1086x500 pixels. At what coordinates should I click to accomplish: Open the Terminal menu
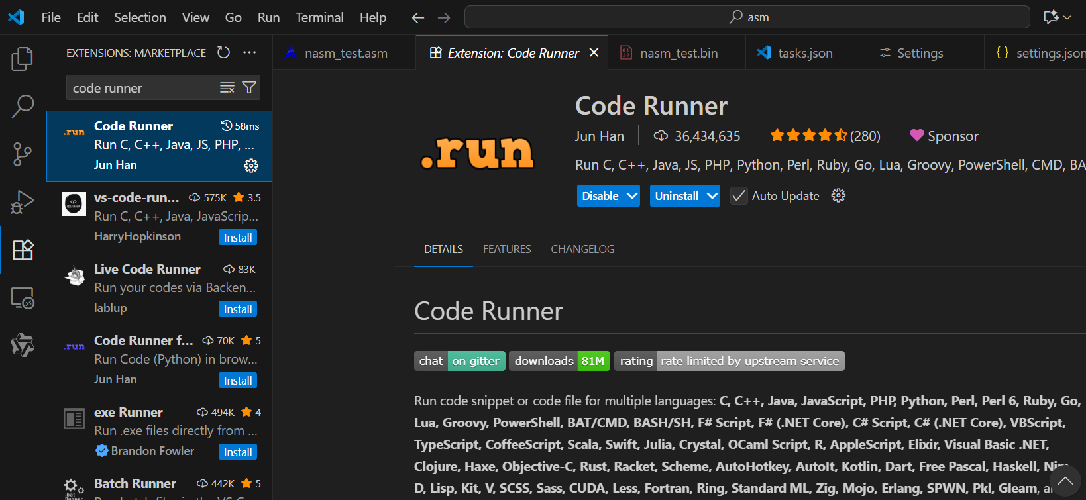[x=319, y=17]
